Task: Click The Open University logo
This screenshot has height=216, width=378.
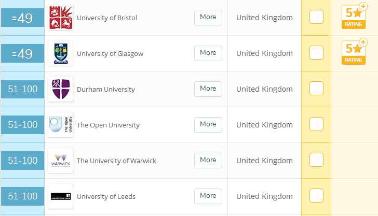Action: (60, 125)
